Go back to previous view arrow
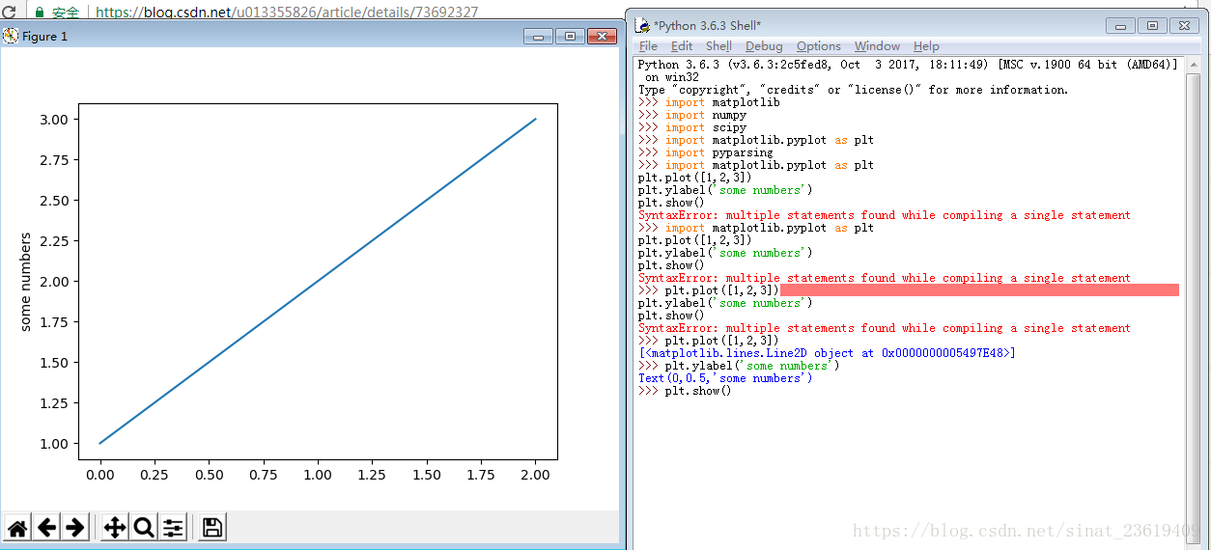The width and height of the screenshot is (1211, 550). 46,527
